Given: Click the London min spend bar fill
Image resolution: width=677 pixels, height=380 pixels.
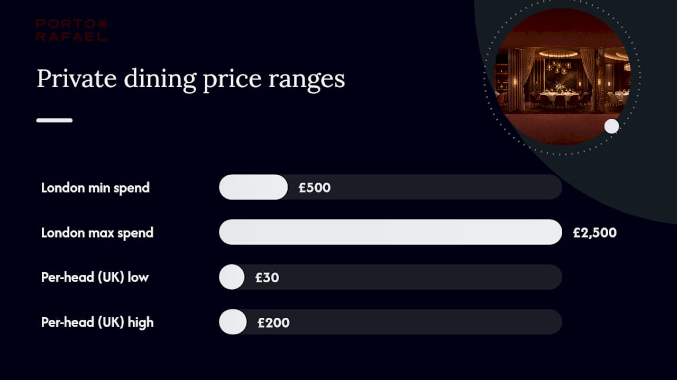Looking at the screenshot, I should (253, 187).
